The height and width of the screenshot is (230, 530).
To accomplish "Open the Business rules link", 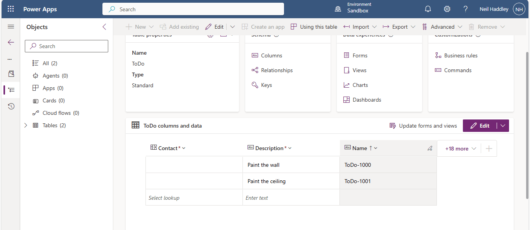I will tap(461, 55).
